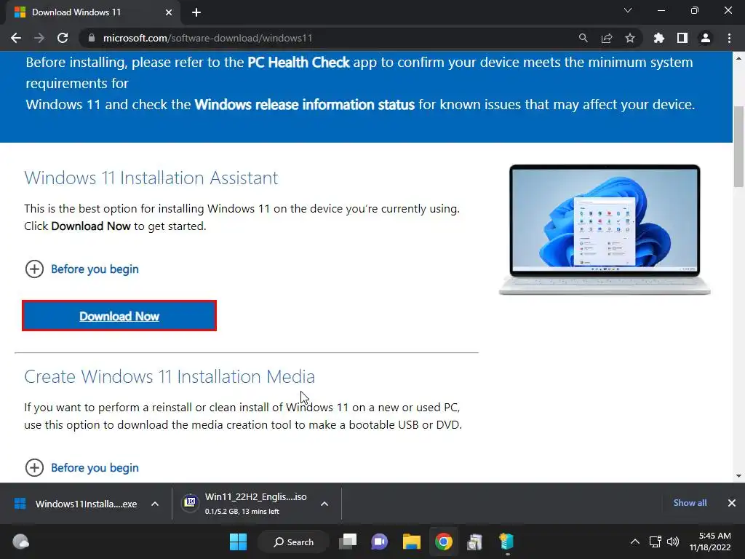Expand Before you begin under Installation Media
This screenshot has width=745, height=559.
pos(81,468)
